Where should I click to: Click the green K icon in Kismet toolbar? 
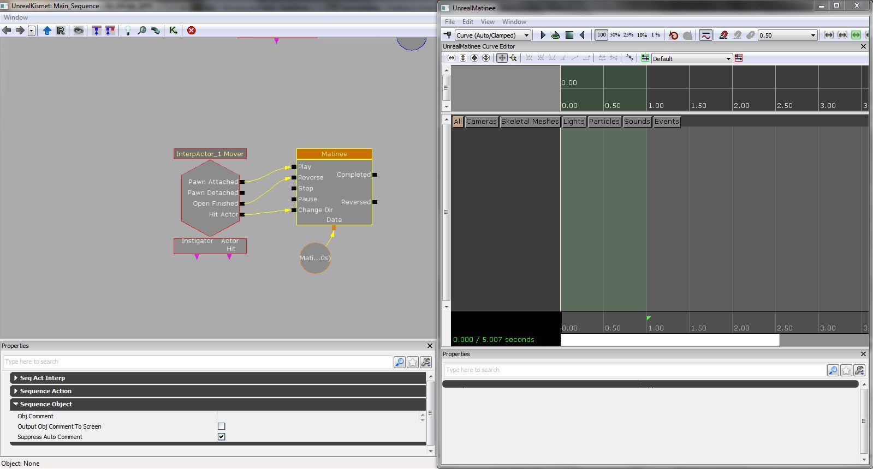click(x=173, y=31)
